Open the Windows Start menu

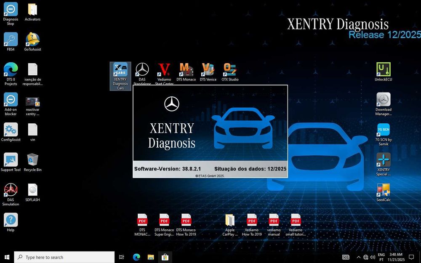click(7, 257)
